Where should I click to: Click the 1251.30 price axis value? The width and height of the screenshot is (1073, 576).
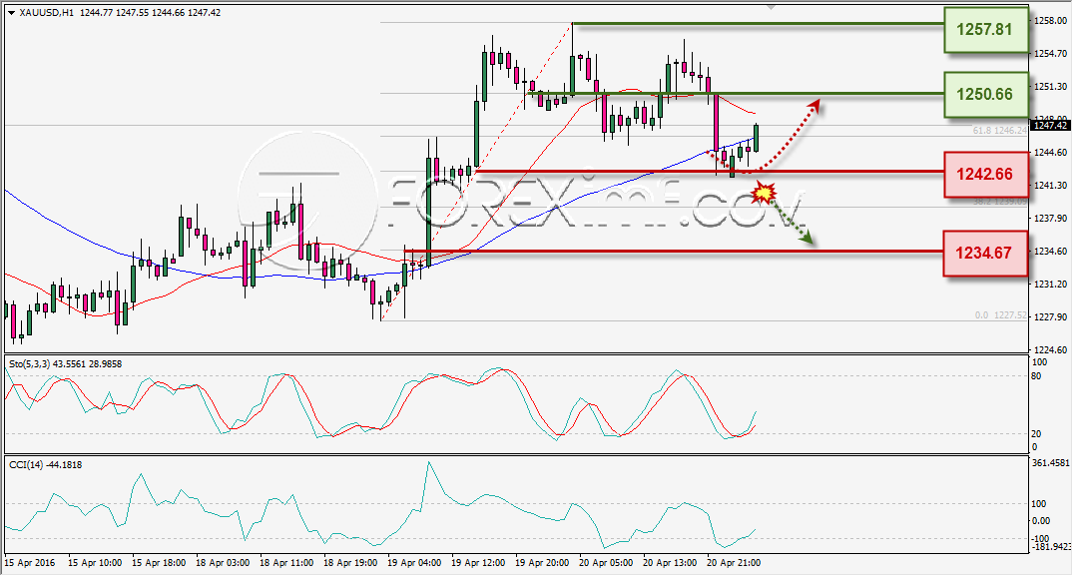point(1050,86)
